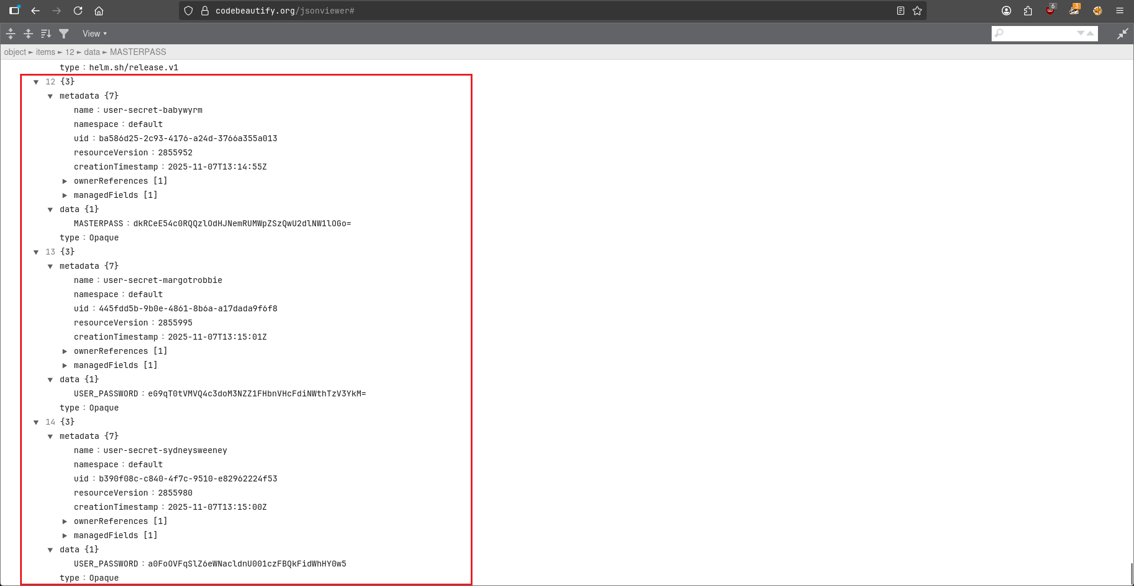Expand ownerReferences under user-secret-babywyrm
Viewport: 1134px width, 586px height.
(x=65, y=181)
